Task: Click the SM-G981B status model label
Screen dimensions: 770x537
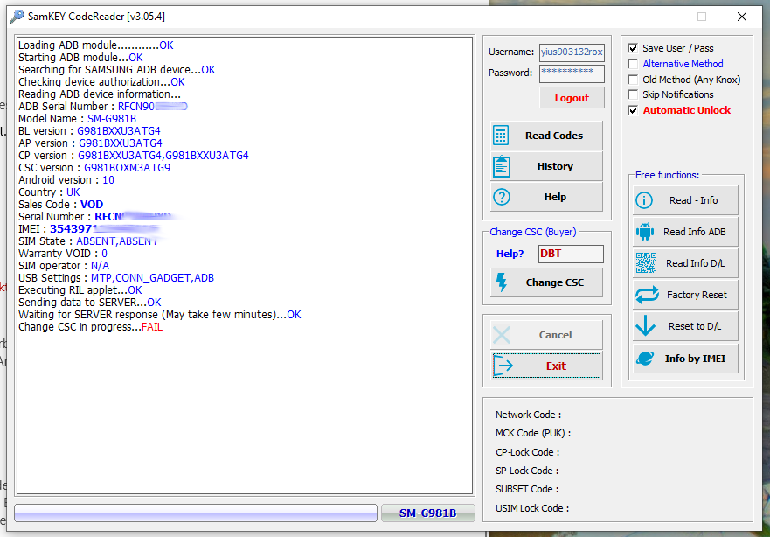Action: click(427, 513)
